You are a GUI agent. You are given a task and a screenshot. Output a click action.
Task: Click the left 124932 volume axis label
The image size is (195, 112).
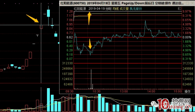pos(67,79)
